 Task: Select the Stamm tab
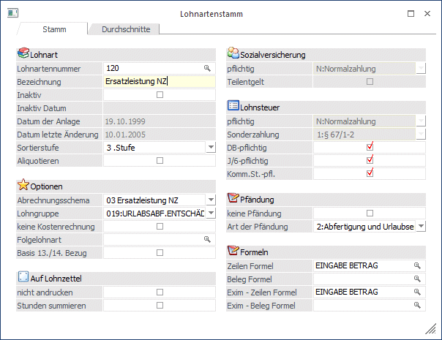52,29
